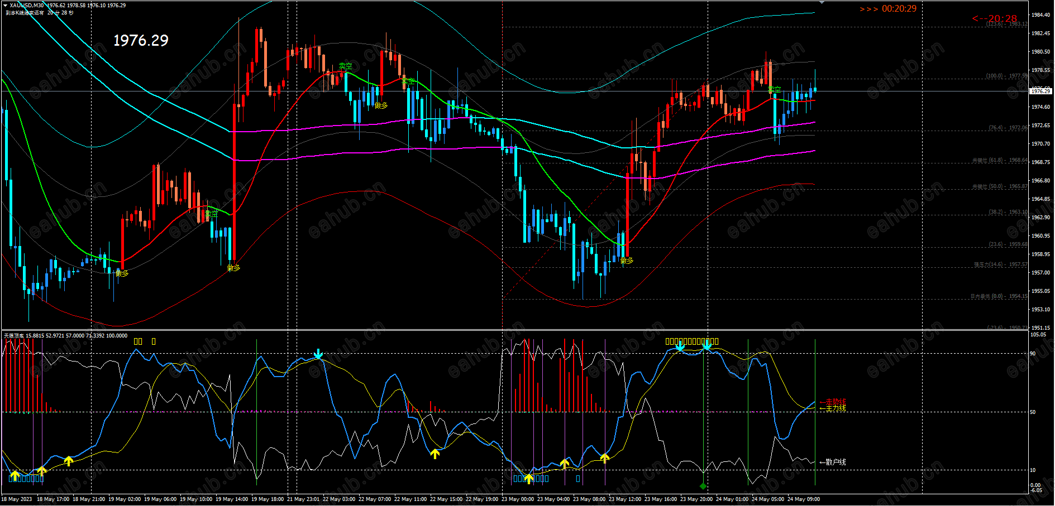Select the '(23.6) - 1959.68' Fibonacci label
The height and width of the screenshot is (506, 1055).
1008,244
